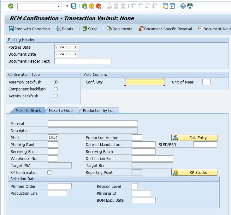Tick the RP Confirmation checkbox
The width and height of the screenshot is (231, 215).
(49, 173)
